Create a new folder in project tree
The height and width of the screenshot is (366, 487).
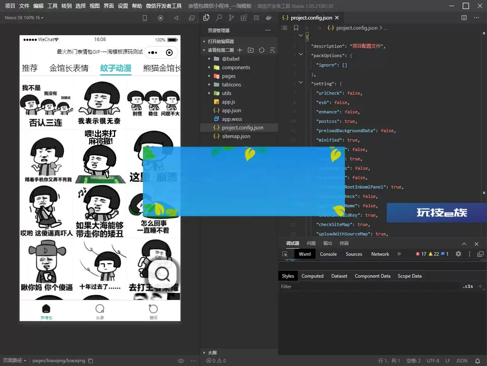251,50
